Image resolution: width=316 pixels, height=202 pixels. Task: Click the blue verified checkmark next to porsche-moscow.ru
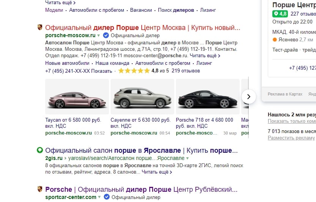pos(106,35)
